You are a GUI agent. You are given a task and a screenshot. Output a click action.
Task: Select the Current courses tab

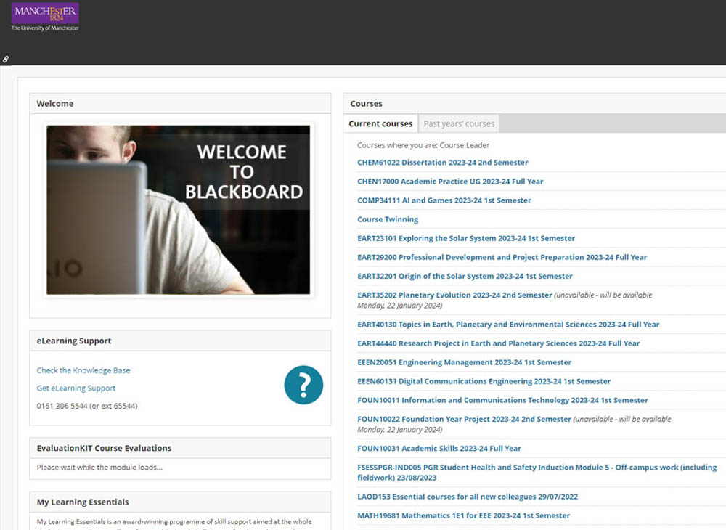click(380, 123)
